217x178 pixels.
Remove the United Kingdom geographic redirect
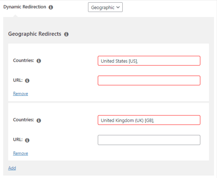(21, 153)
